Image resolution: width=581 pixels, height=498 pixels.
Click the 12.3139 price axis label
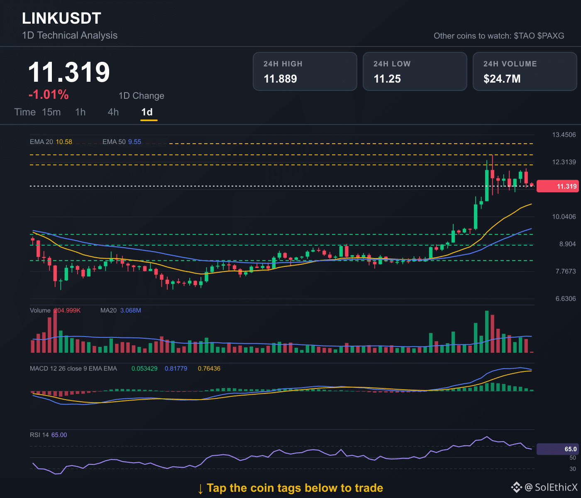pyautogui.click(x=564, y=162)
